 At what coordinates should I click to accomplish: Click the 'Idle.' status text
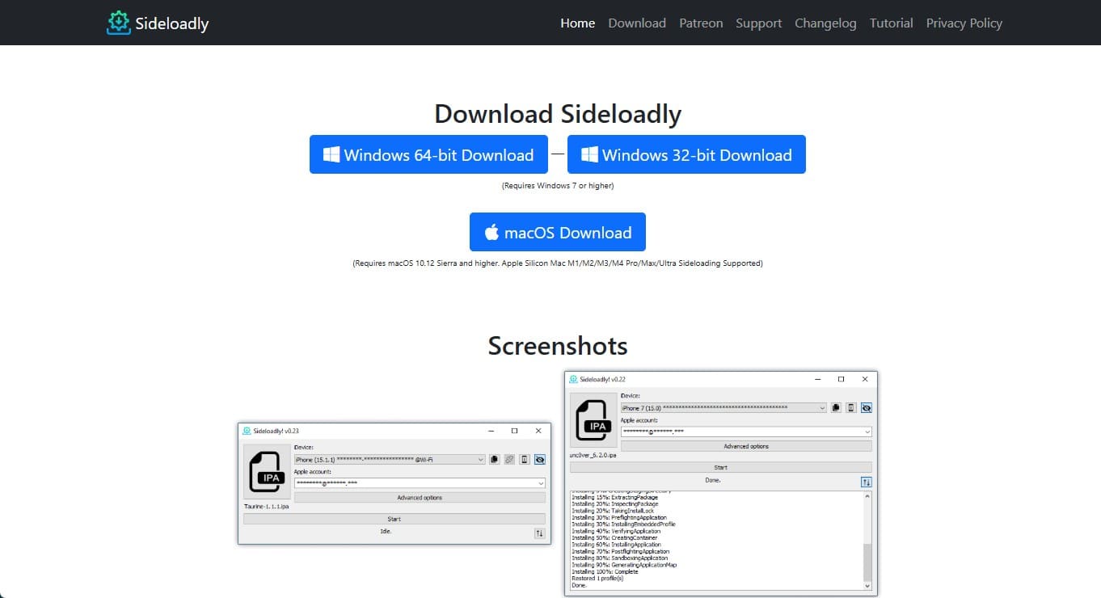[x=386, y=531]
